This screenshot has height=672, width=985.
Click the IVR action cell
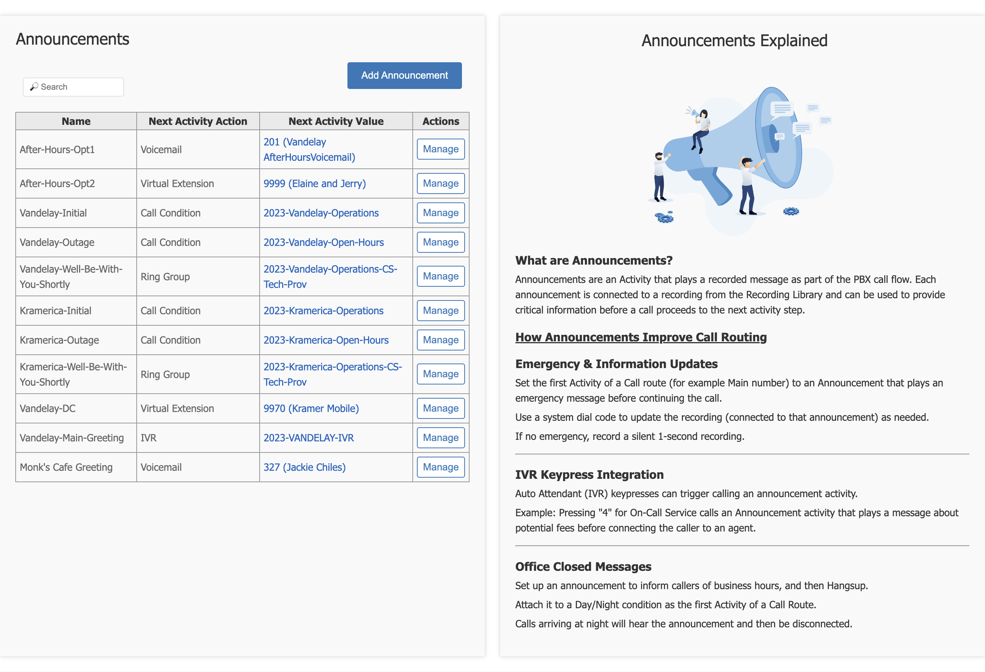pos(198,438)
